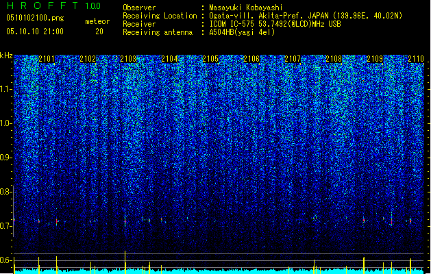Click the Receiver label
Screen dimensions: 431x274
pyautogui.click(x=139, y=24)
